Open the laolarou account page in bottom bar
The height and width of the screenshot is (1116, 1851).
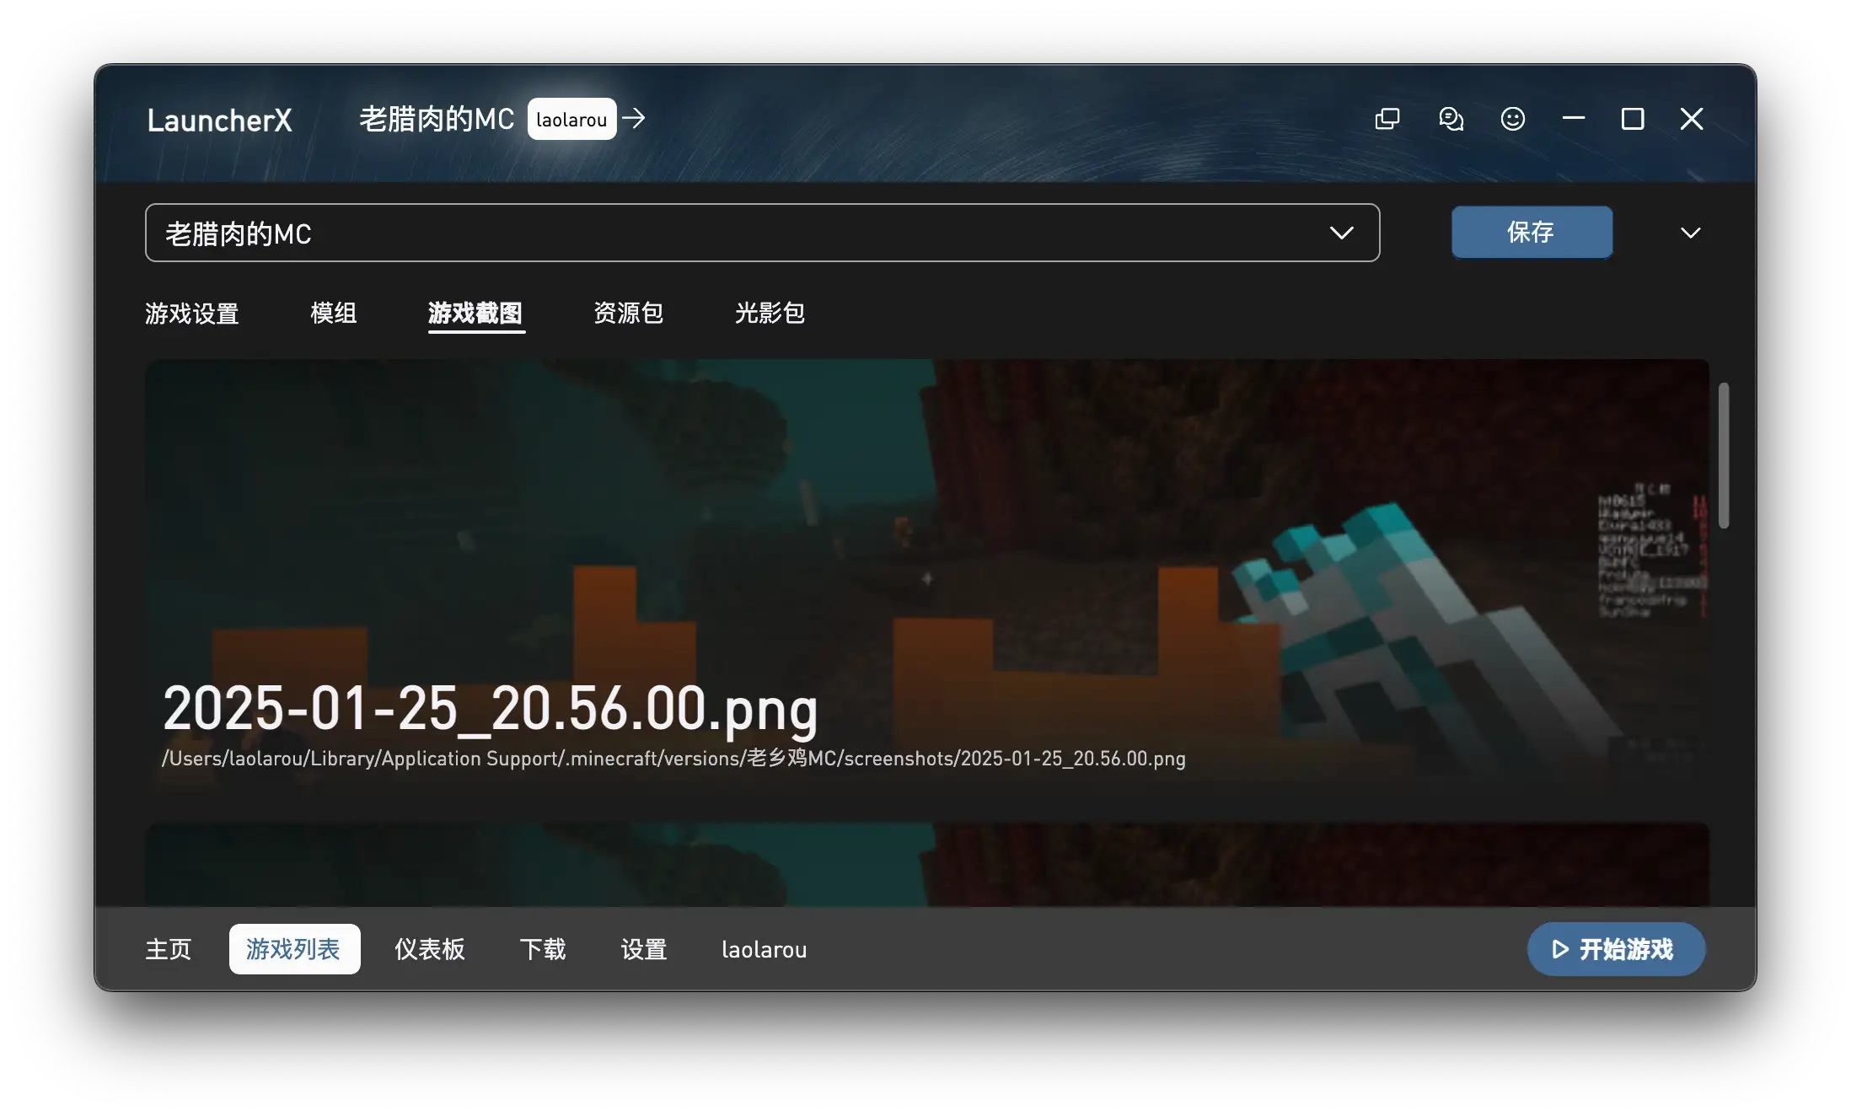click(765, 949)
